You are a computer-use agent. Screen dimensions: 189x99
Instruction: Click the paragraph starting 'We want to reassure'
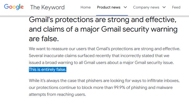coord(105,59)
